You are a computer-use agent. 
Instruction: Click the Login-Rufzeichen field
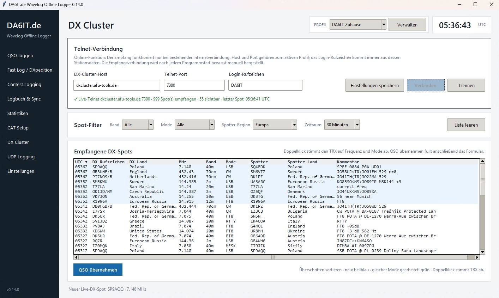click(x=265, y=85)
